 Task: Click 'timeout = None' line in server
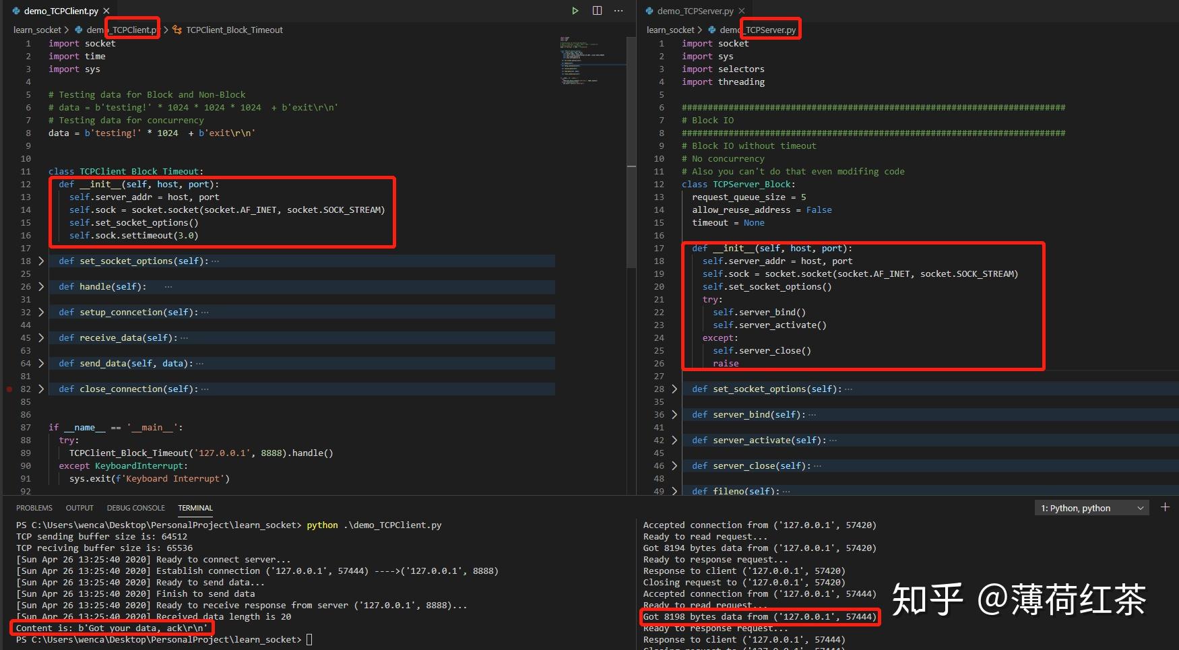tap(728, 223)
